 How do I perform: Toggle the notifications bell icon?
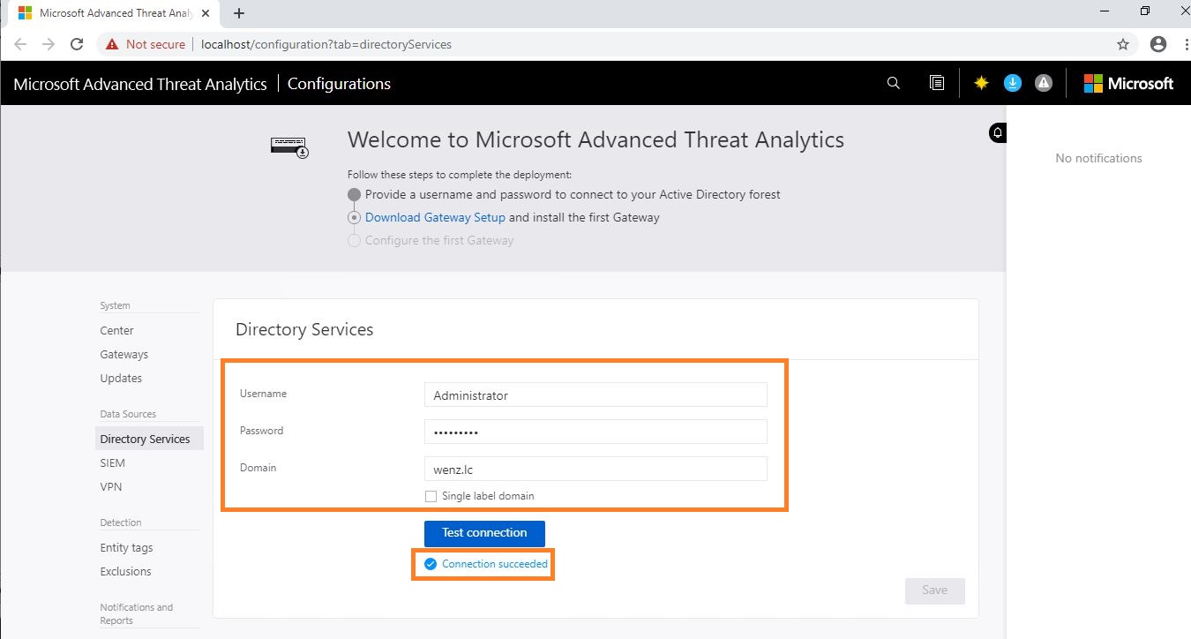click(x=998, y=132)
